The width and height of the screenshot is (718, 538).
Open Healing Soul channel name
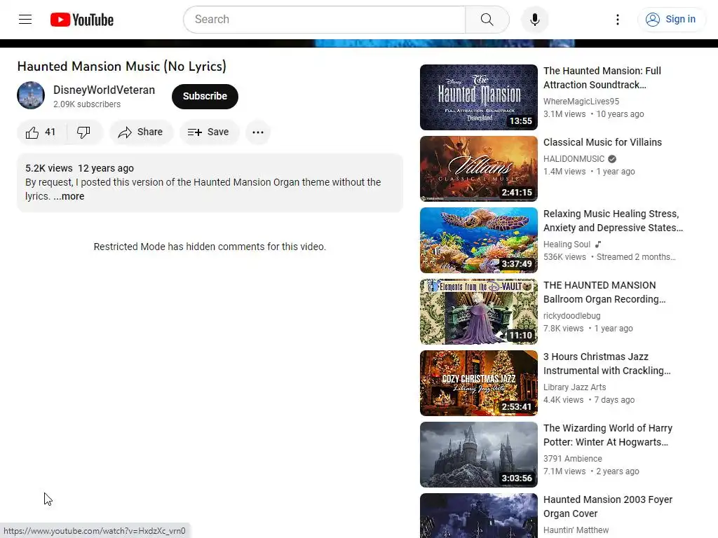tap(567, 244)
